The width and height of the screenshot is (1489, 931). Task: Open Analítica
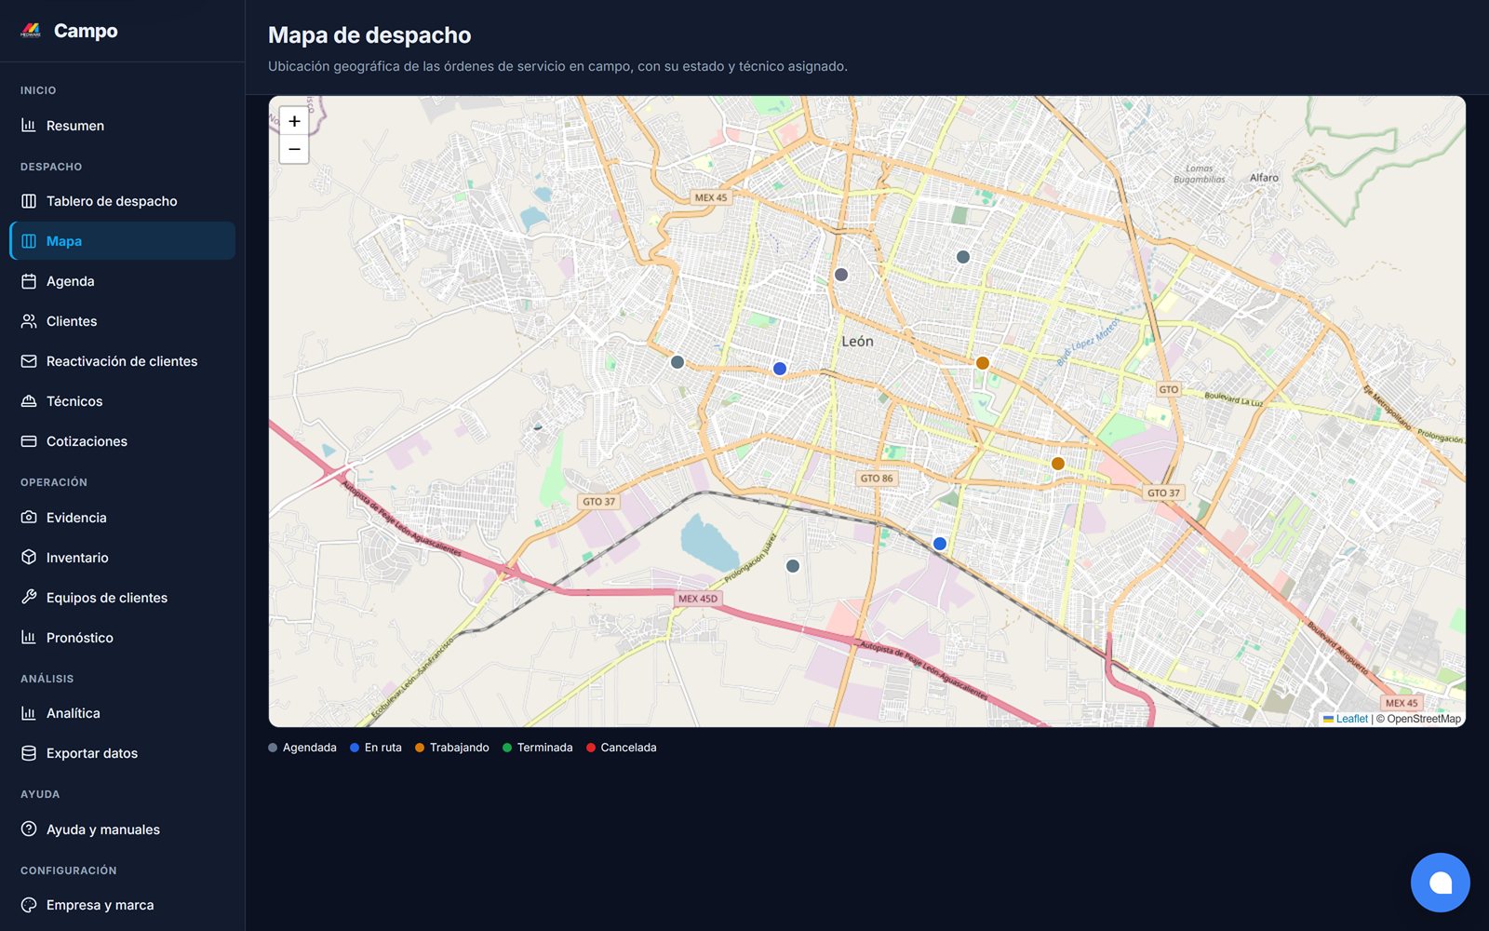coord(122,713)
